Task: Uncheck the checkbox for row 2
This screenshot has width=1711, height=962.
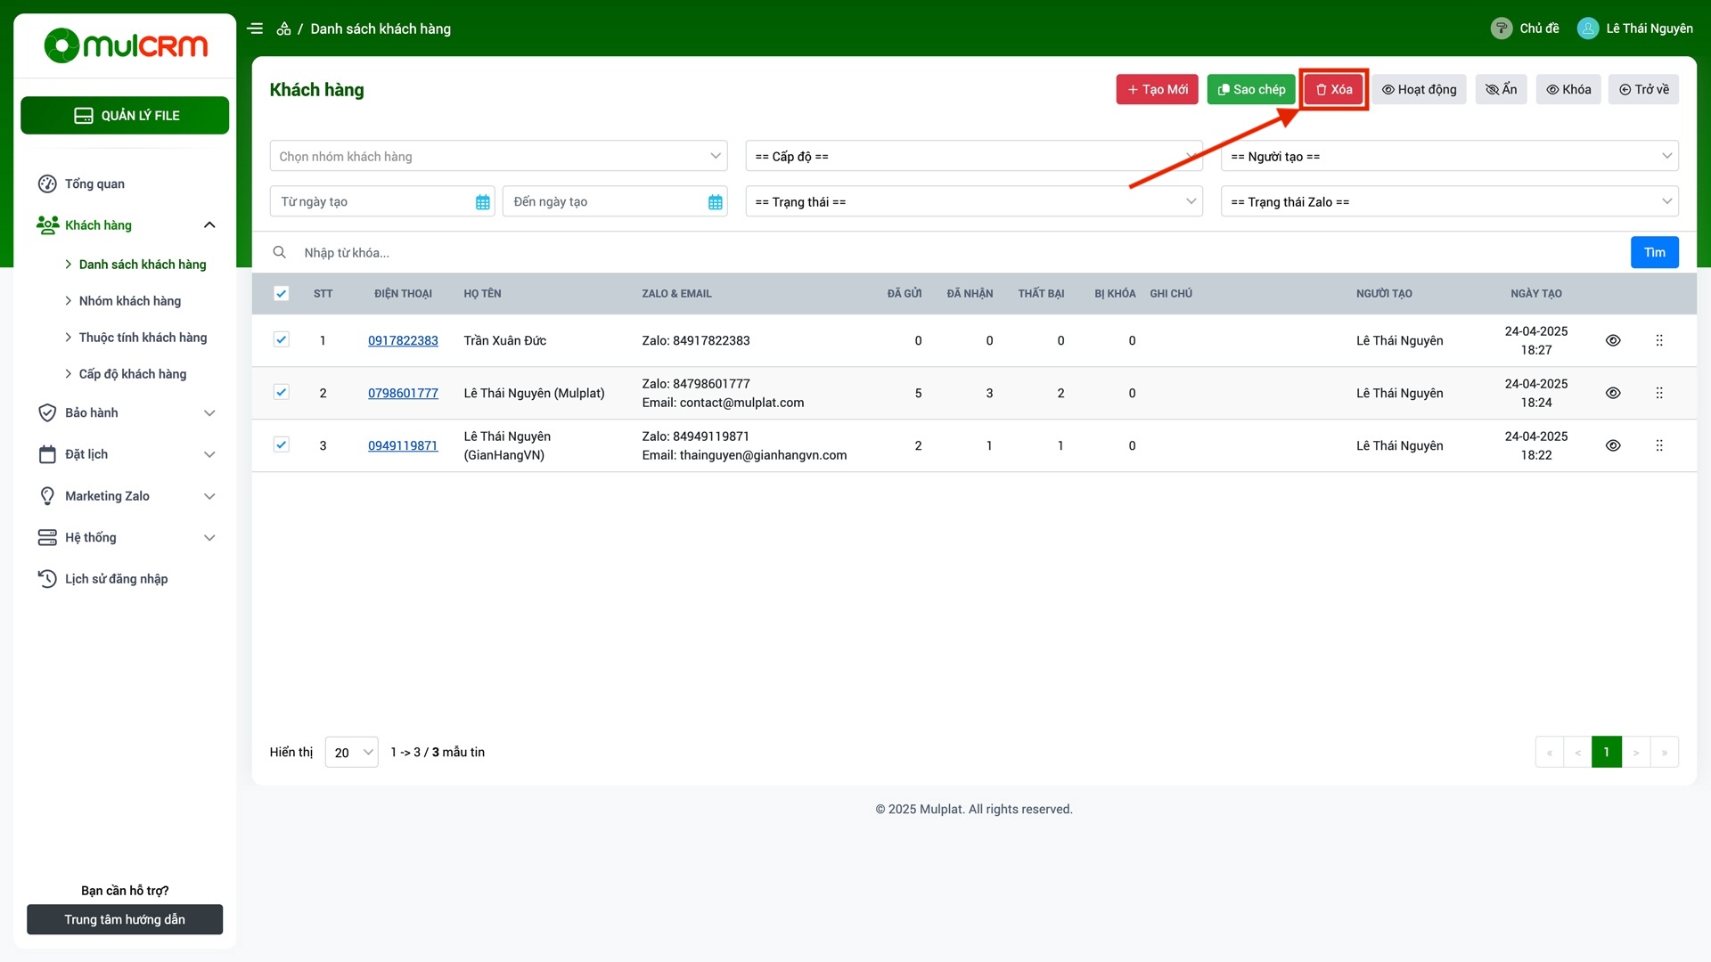Action: click(x=281, y=392)
